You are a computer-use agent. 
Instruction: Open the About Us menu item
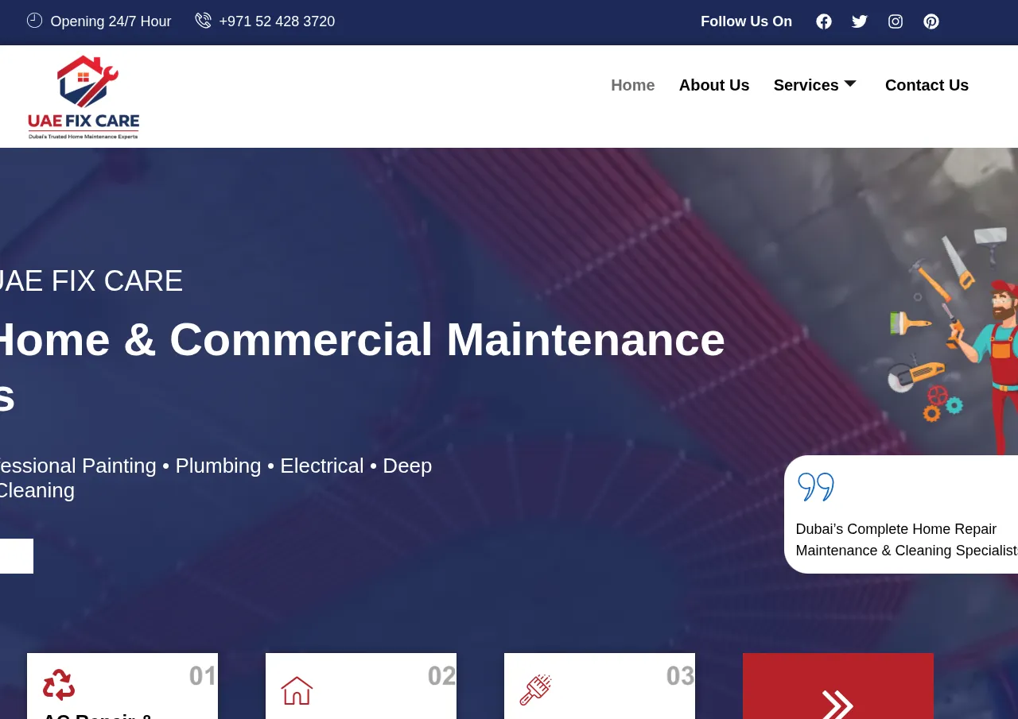(x=714, y=85)
